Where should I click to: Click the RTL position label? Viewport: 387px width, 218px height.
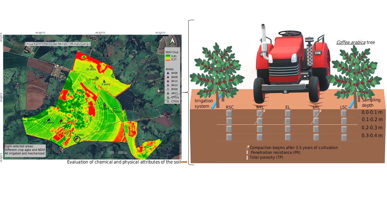pyautogui.click(x=260, y=107)
